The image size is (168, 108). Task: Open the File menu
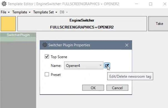[5, 12]
